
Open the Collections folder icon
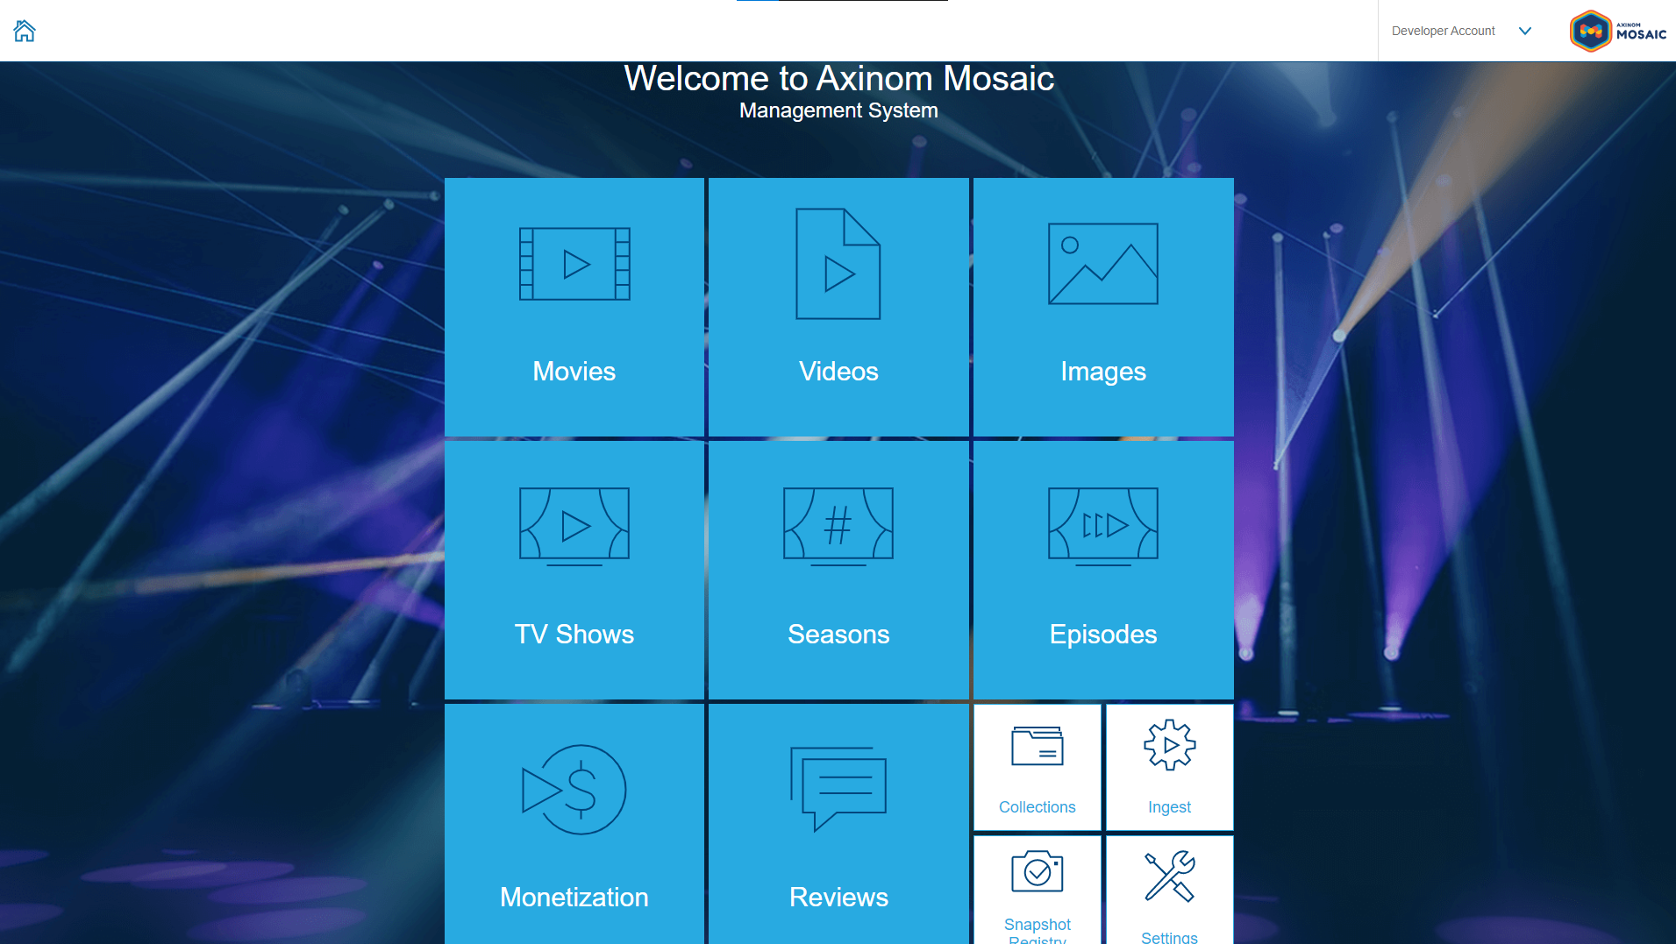point(1037,746)
